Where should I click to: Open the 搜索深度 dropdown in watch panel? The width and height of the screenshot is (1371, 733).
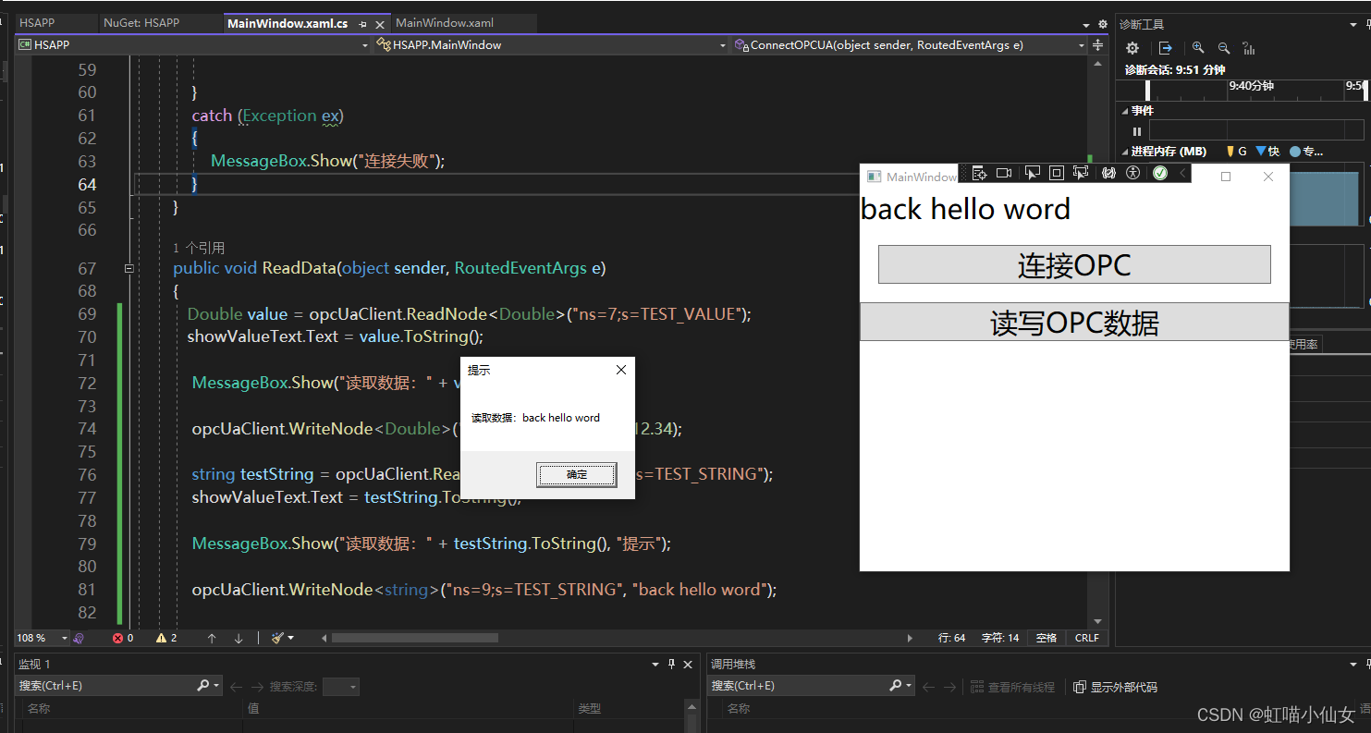(x=340, y=687)
